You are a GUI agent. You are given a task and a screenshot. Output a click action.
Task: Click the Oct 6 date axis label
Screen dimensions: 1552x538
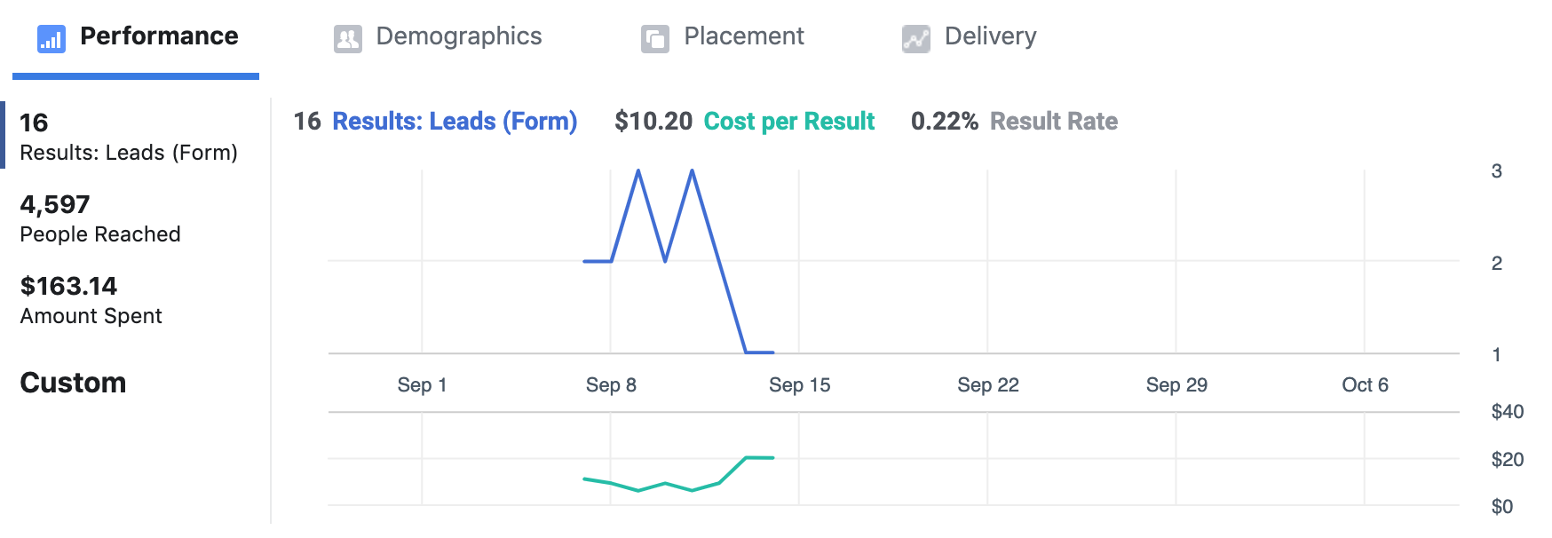point(1365,385)
